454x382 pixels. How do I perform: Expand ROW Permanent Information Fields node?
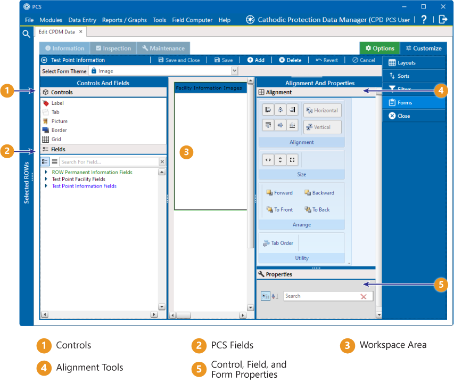point(46,173)
